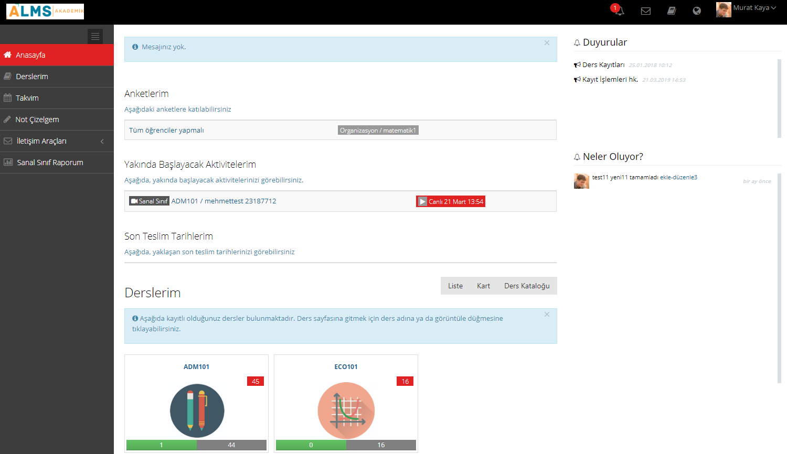This screenshot has width=787, height=454.
Task: Click the ADM101 pencil course thumbnail
Action: point(197,410)
